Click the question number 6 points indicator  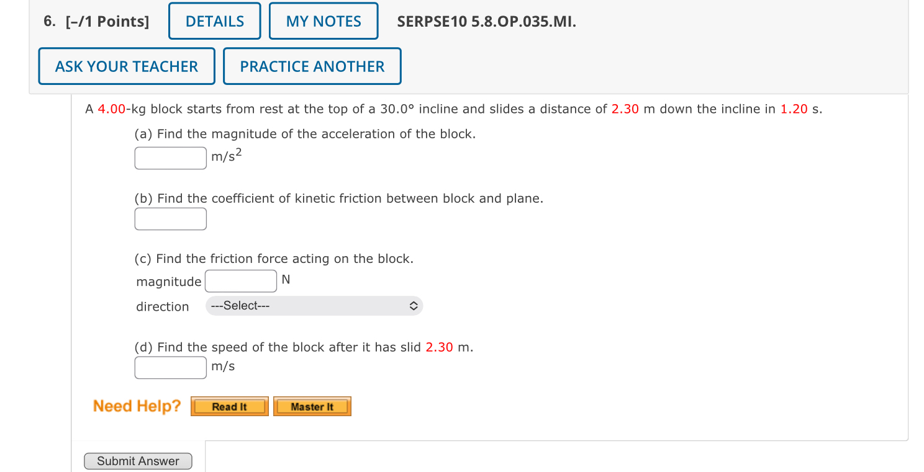96,20
